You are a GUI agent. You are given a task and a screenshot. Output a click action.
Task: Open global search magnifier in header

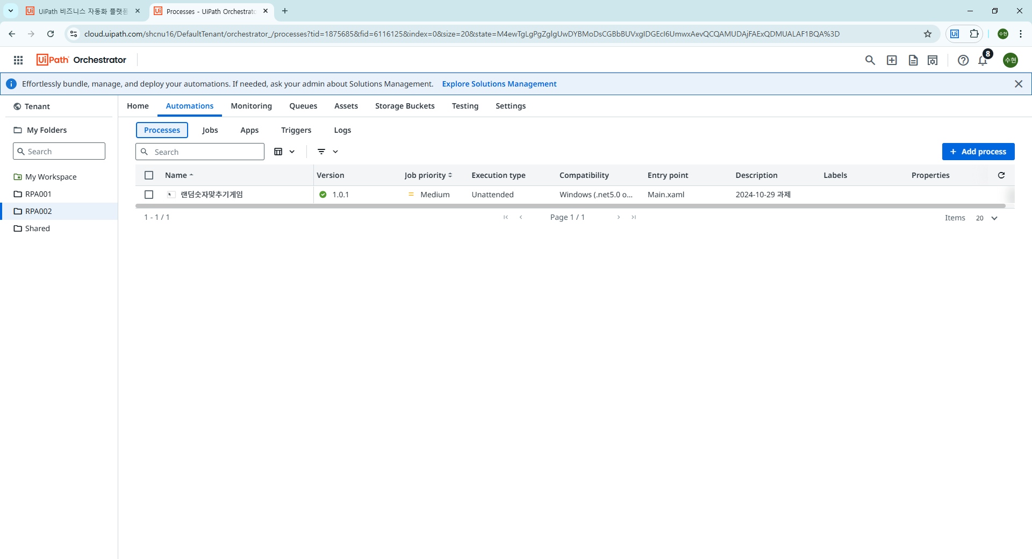click(870, 60)
